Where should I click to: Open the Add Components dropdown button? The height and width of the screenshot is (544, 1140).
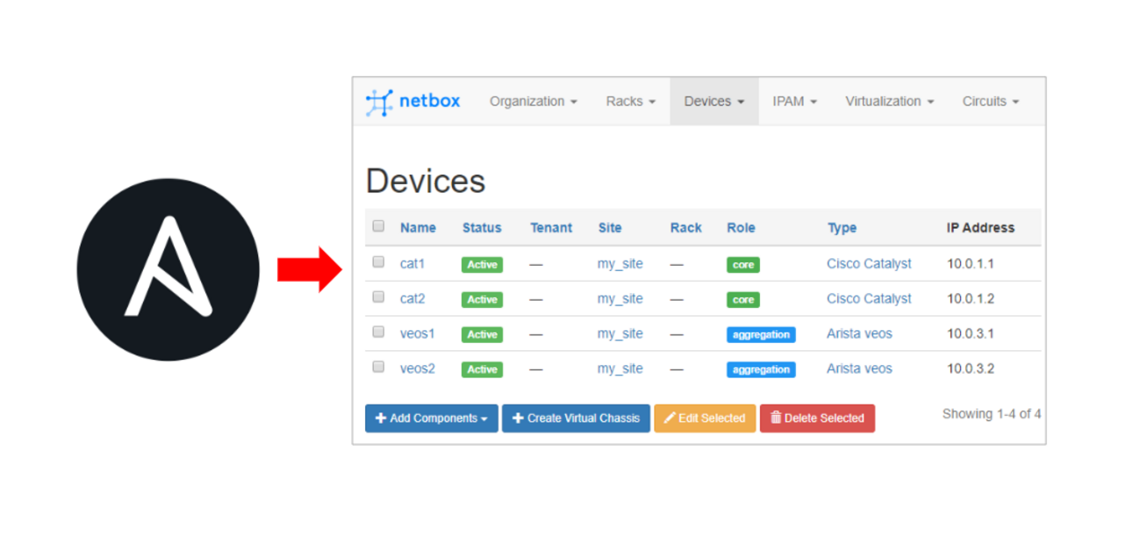(x=432, y=419)
